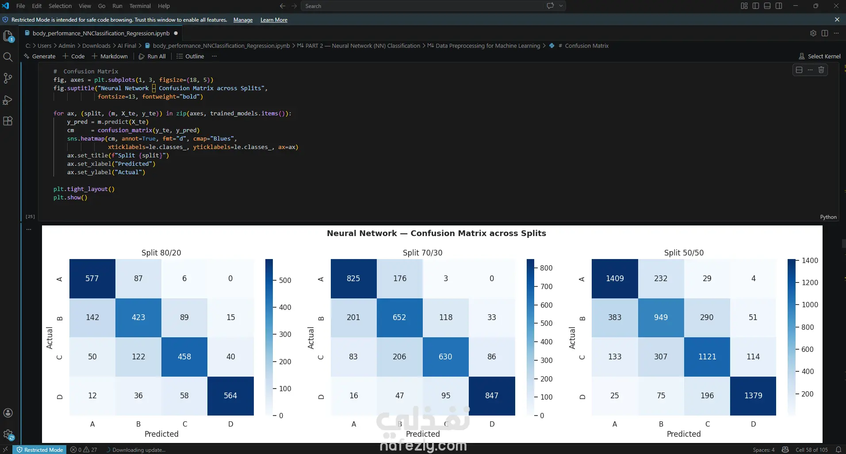Click the Python cell language label
The width and height of the screenshot is (846, 454).
click(828, 217)
